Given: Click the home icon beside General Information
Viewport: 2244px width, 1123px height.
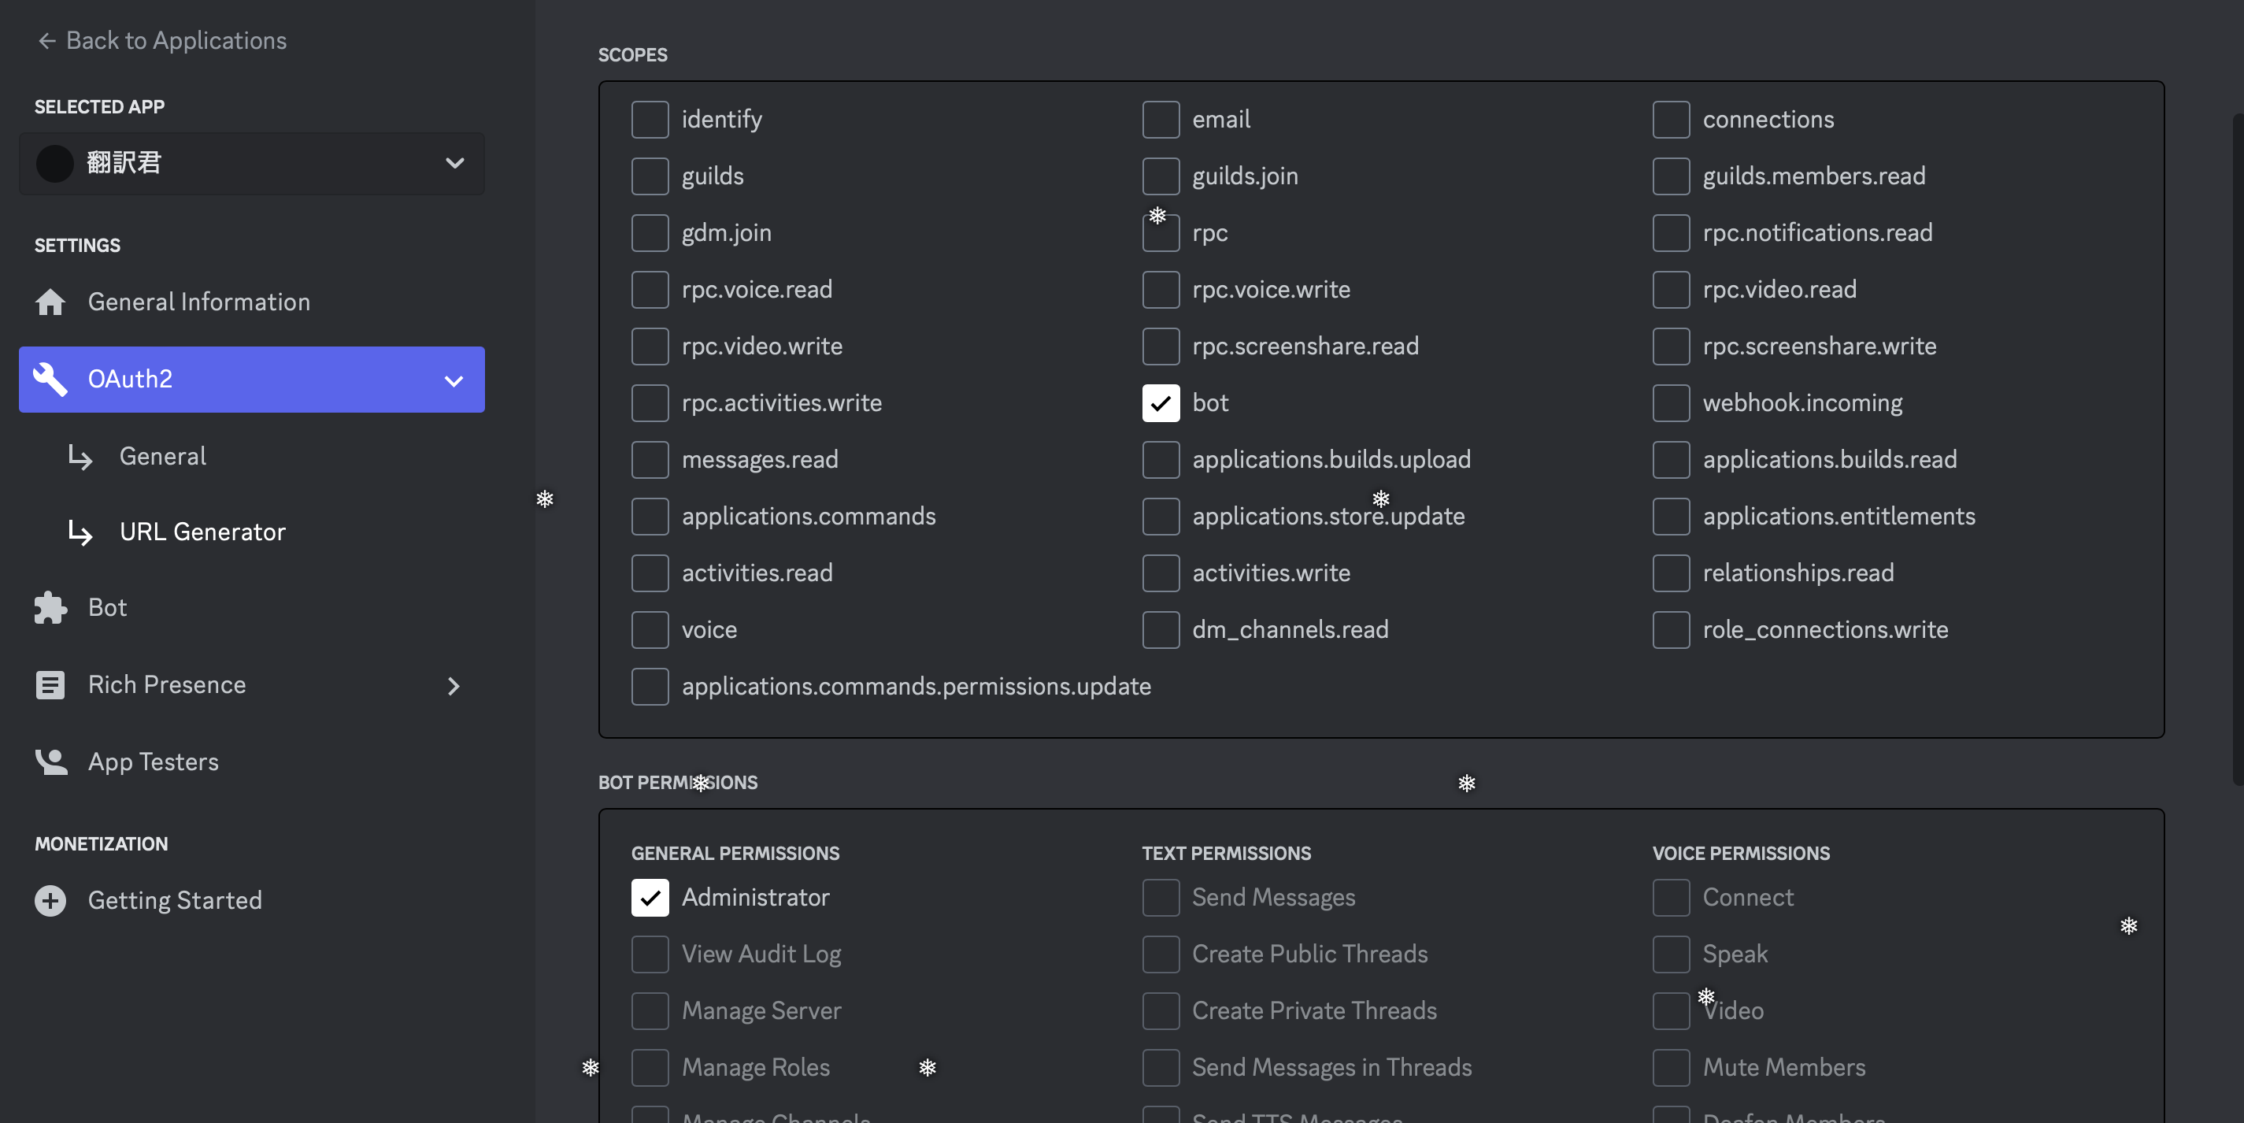Looking at the screenshot, I should [50, 302].
